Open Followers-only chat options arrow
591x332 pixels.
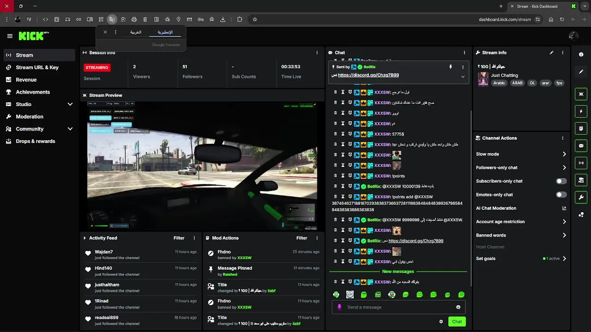point(564,167)
